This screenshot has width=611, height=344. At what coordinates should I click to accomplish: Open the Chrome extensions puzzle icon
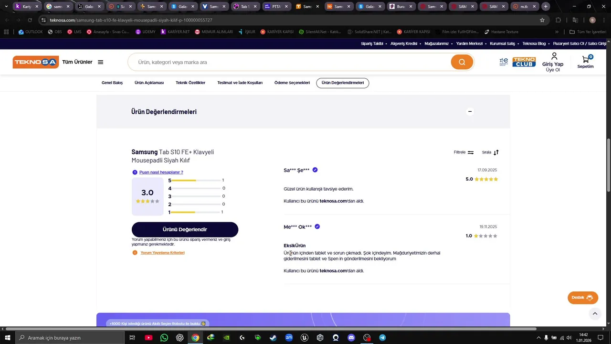[558, 20]
